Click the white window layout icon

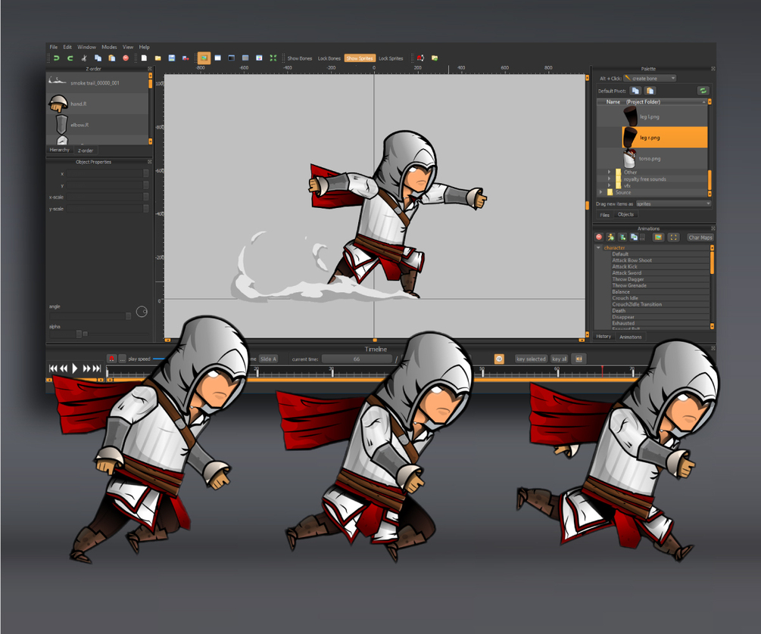(218, 58)
